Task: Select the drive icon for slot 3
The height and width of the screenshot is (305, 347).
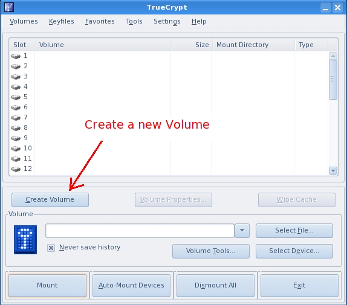Action: click(16, 77)
